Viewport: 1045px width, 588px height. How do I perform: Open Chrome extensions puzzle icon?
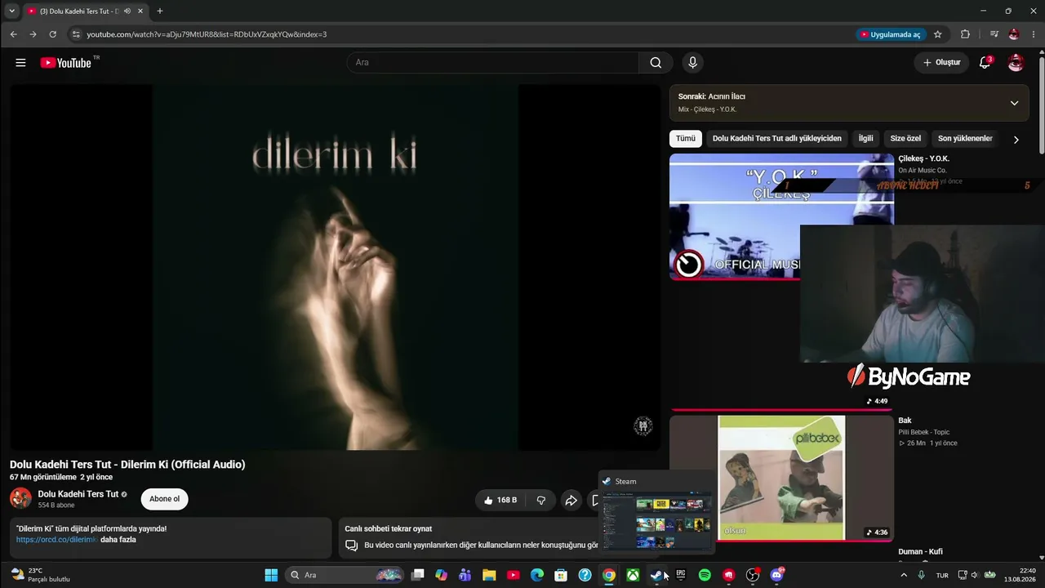click(965, 34)
